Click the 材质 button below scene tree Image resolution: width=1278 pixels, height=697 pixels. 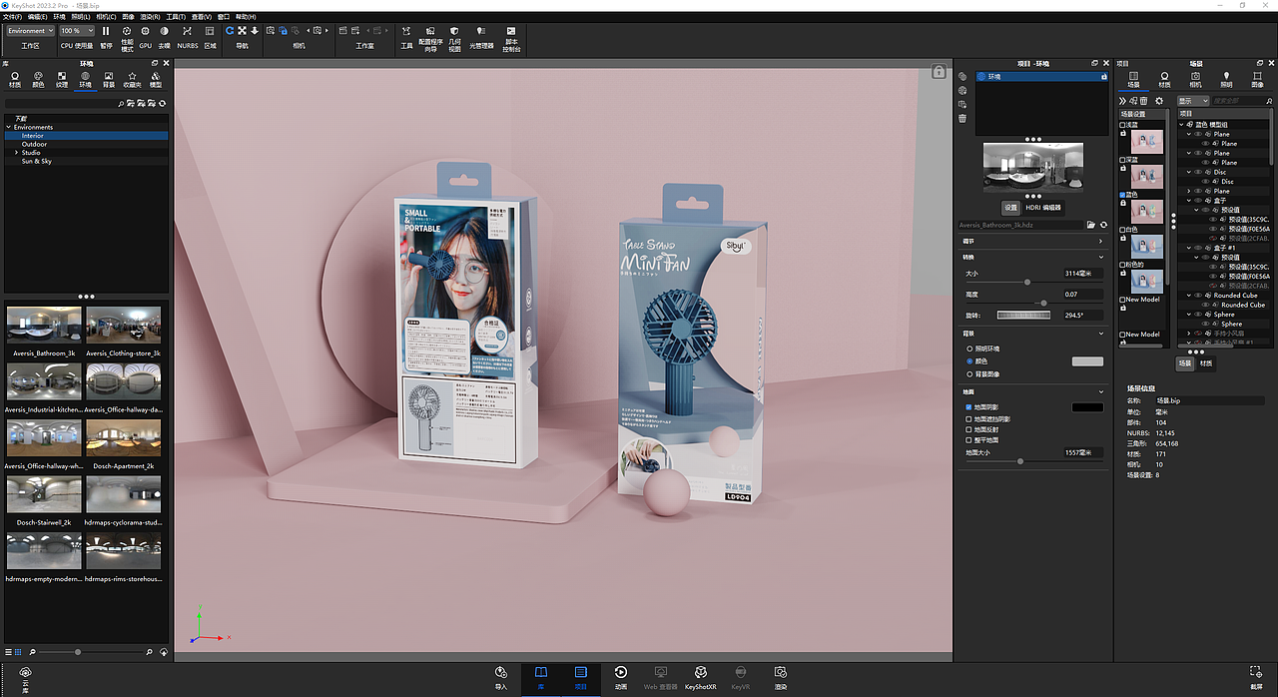coord(1206,363)
